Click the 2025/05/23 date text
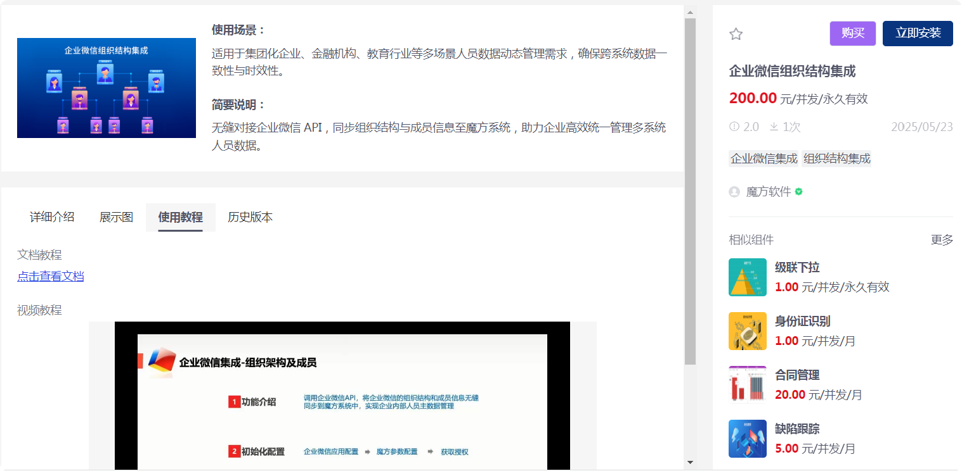 click(922, 127)
